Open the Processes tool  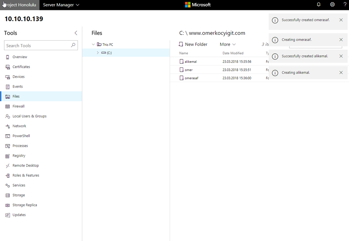pos(41,146)
